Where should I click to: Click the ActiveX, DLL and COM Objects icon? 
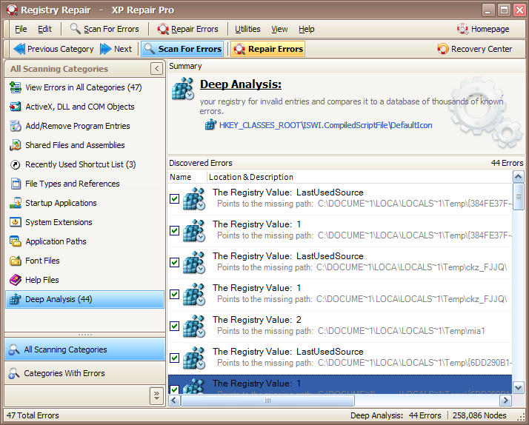[x=15, y=107]
